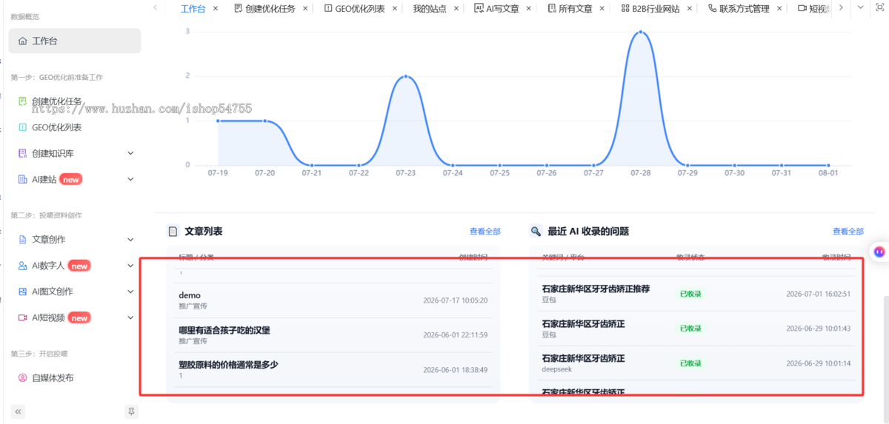Screen dimensions: 889x424
Task: Close the 工作台 tab
Action: point(216,8)
